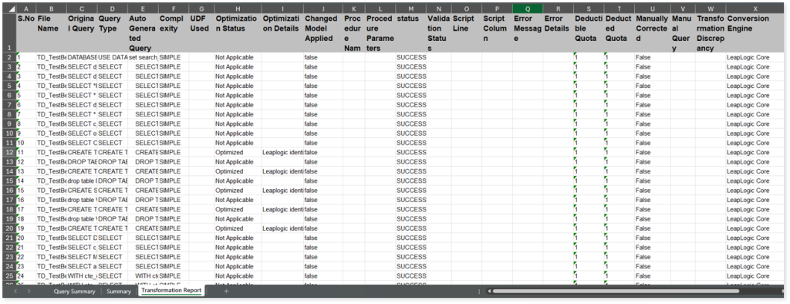Select column U header
This screenshot has width=790, height=304.
(x=653, y=8)
